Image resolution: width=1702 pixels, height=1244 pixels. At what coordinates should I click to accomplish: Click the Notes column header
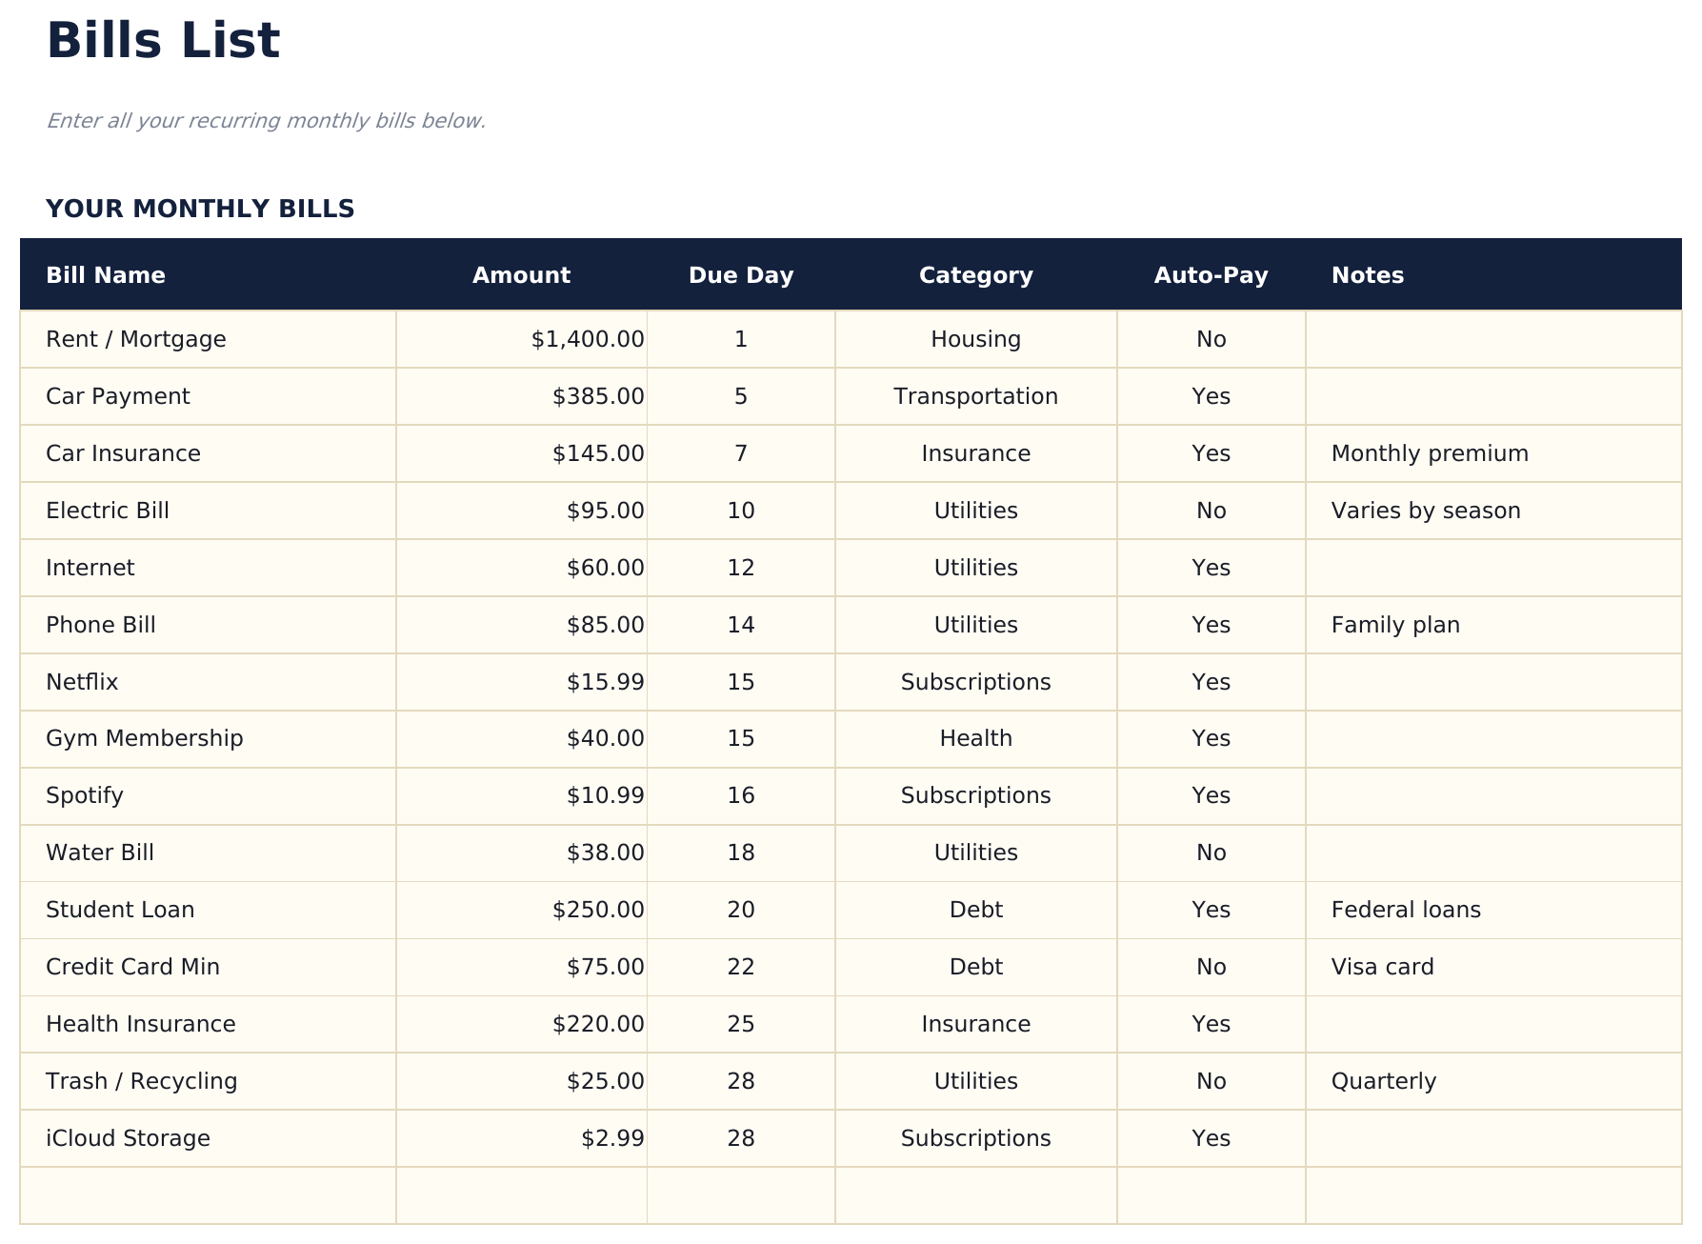pos(1368,274)
